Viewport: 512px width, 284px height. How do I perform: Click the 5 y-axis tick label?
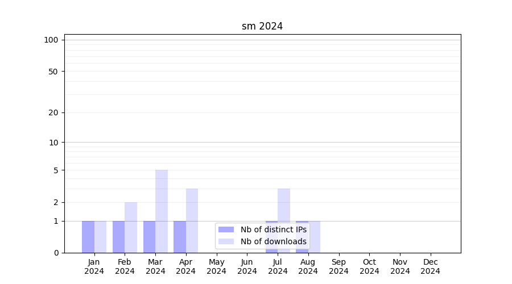coord(56,170)
